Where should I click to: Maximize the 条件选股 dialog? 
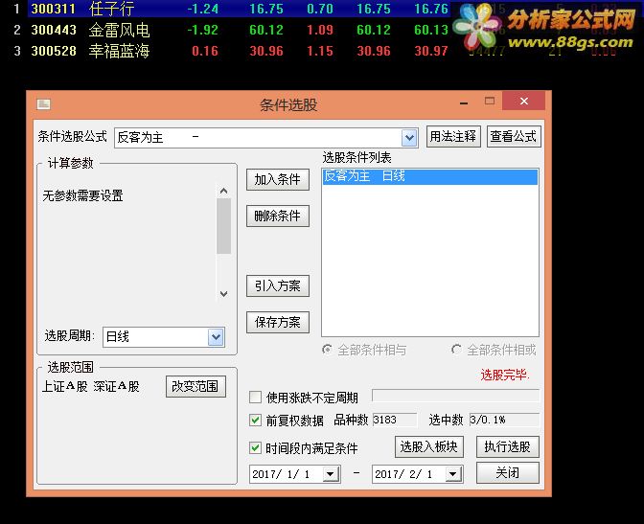tap(489, 101)
